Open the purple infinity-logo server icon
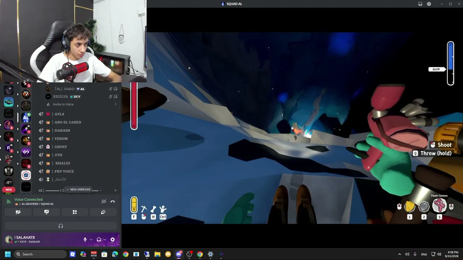This screenshot has width=463, height=260. (x=26, y=152)
